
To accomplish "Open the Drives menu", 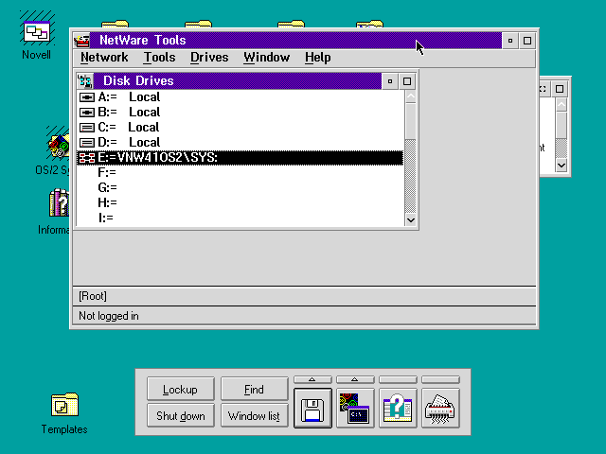I will [x=209, y=58].
